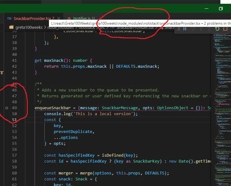Click line number 51 in the gutter

14,120
